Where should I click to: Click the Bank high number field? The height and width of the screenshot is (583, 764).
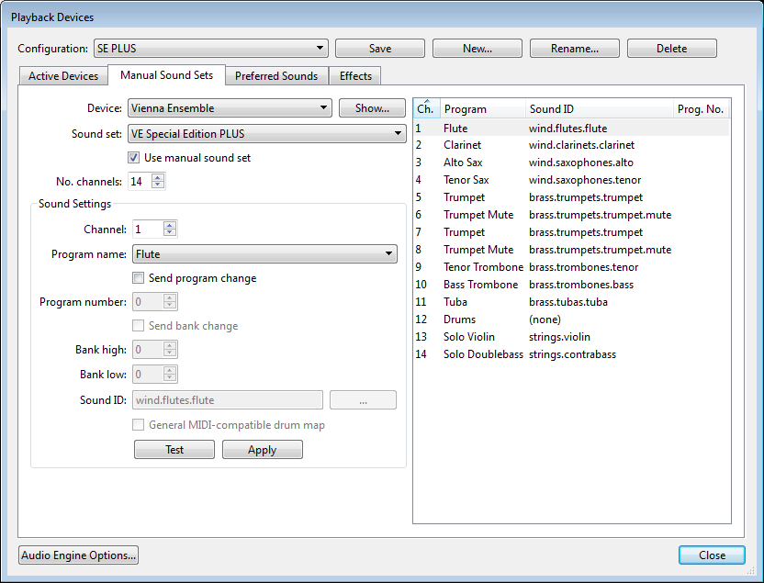coord(148,350)
